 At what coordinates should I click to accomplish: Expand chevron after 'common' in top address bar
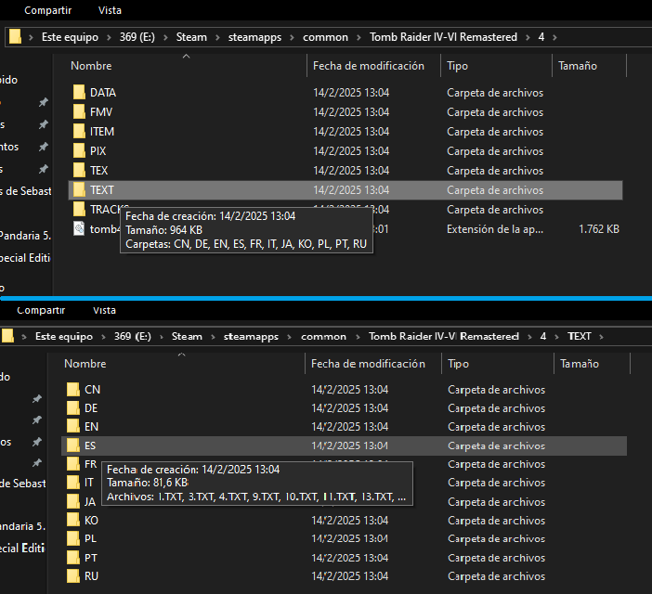coord(359,37)
